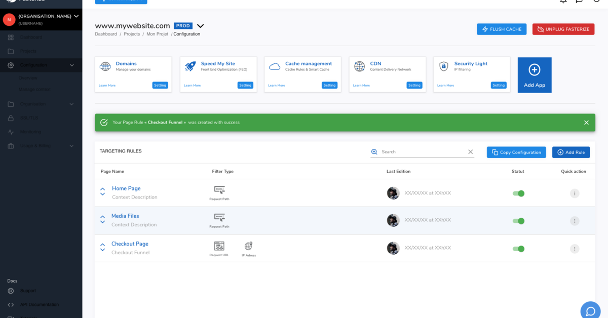This screenshot has height=318, width=608.
Task: Click the IP Adress filter icon
Action: click(248, 246)
